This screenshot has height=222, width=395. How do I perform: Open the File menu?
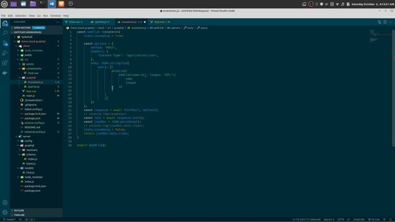pyautogui.click(x=3, y=15)
